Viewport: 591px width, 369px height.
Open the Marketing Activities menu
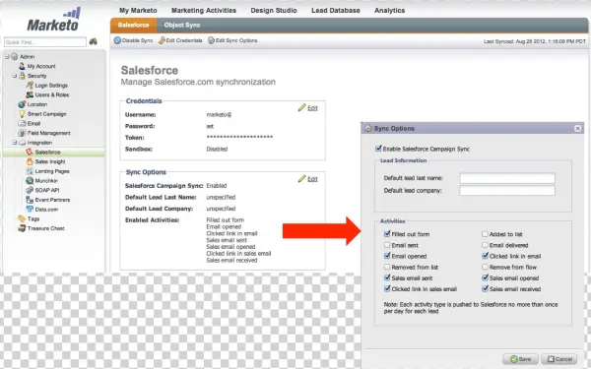pyautogui.click(x=204, y=11)
